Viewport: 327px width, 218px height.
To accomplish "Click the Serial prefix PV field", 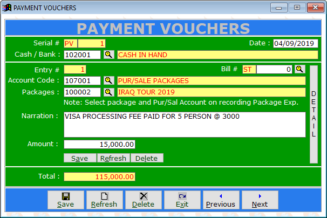I will [x=71, y=43].
